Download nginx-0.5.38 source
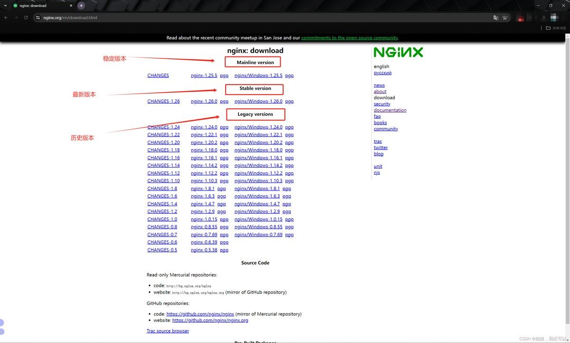570x343 pixels. (x=204, y=250)
